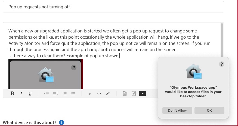The height and width of the screenshot is (126, 238).
Task: Place cursor after "Example of pop up shown."
Action: (x=120, y=56)
